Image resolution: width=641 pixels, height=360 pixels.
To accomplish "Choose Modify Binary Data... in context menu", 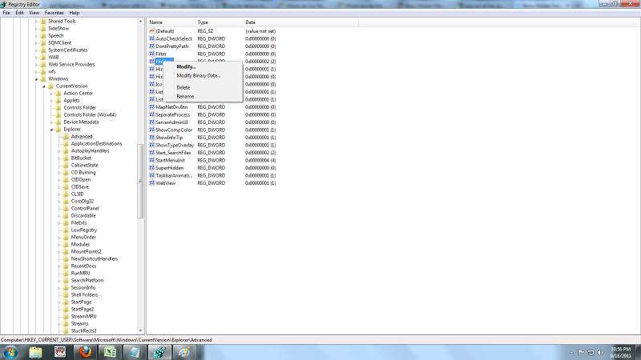I will (198, 75).
